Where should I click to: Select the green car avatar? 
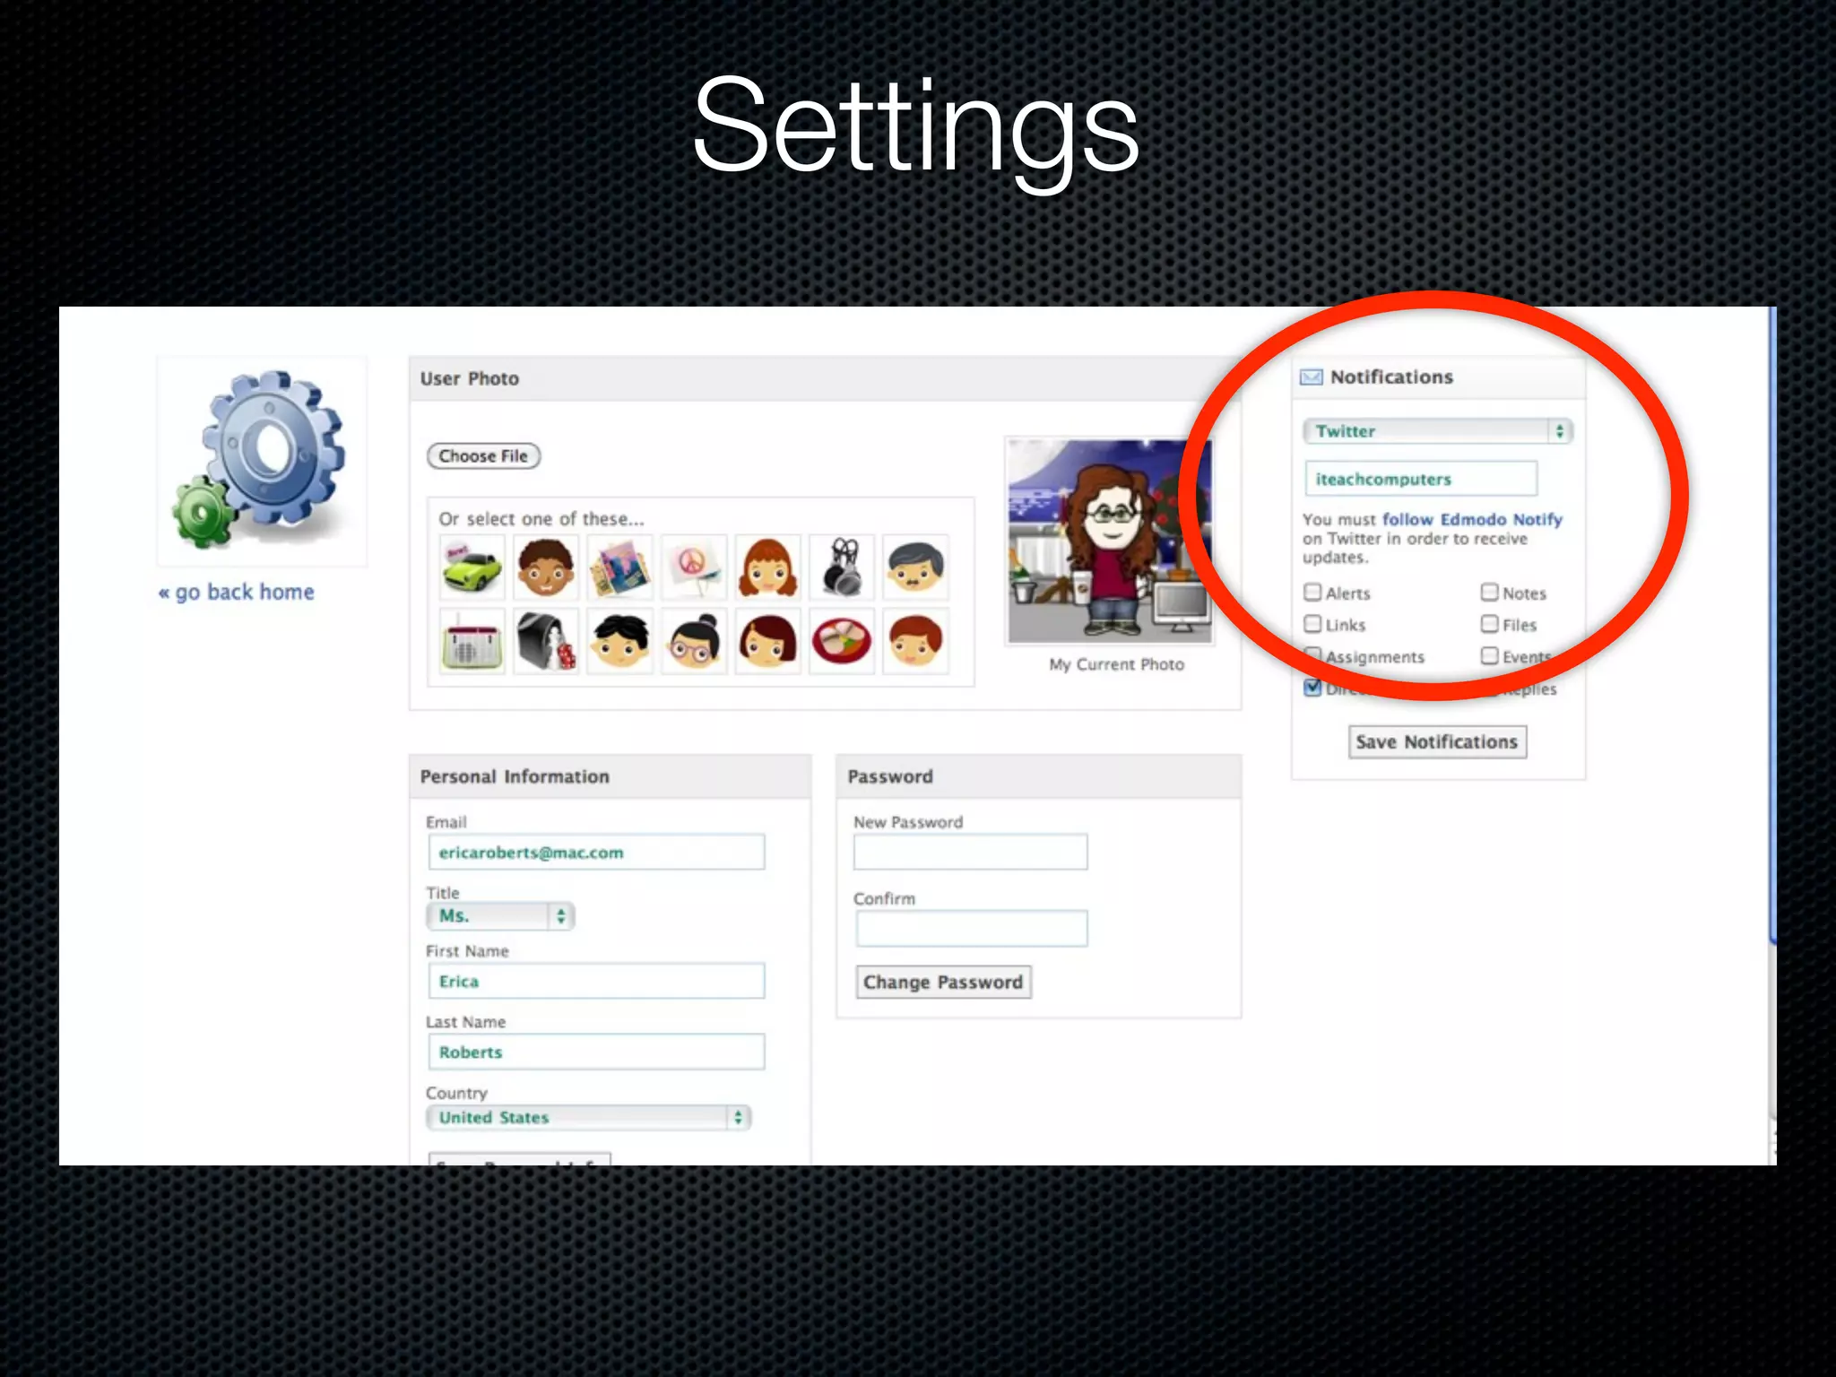[472, 567]
